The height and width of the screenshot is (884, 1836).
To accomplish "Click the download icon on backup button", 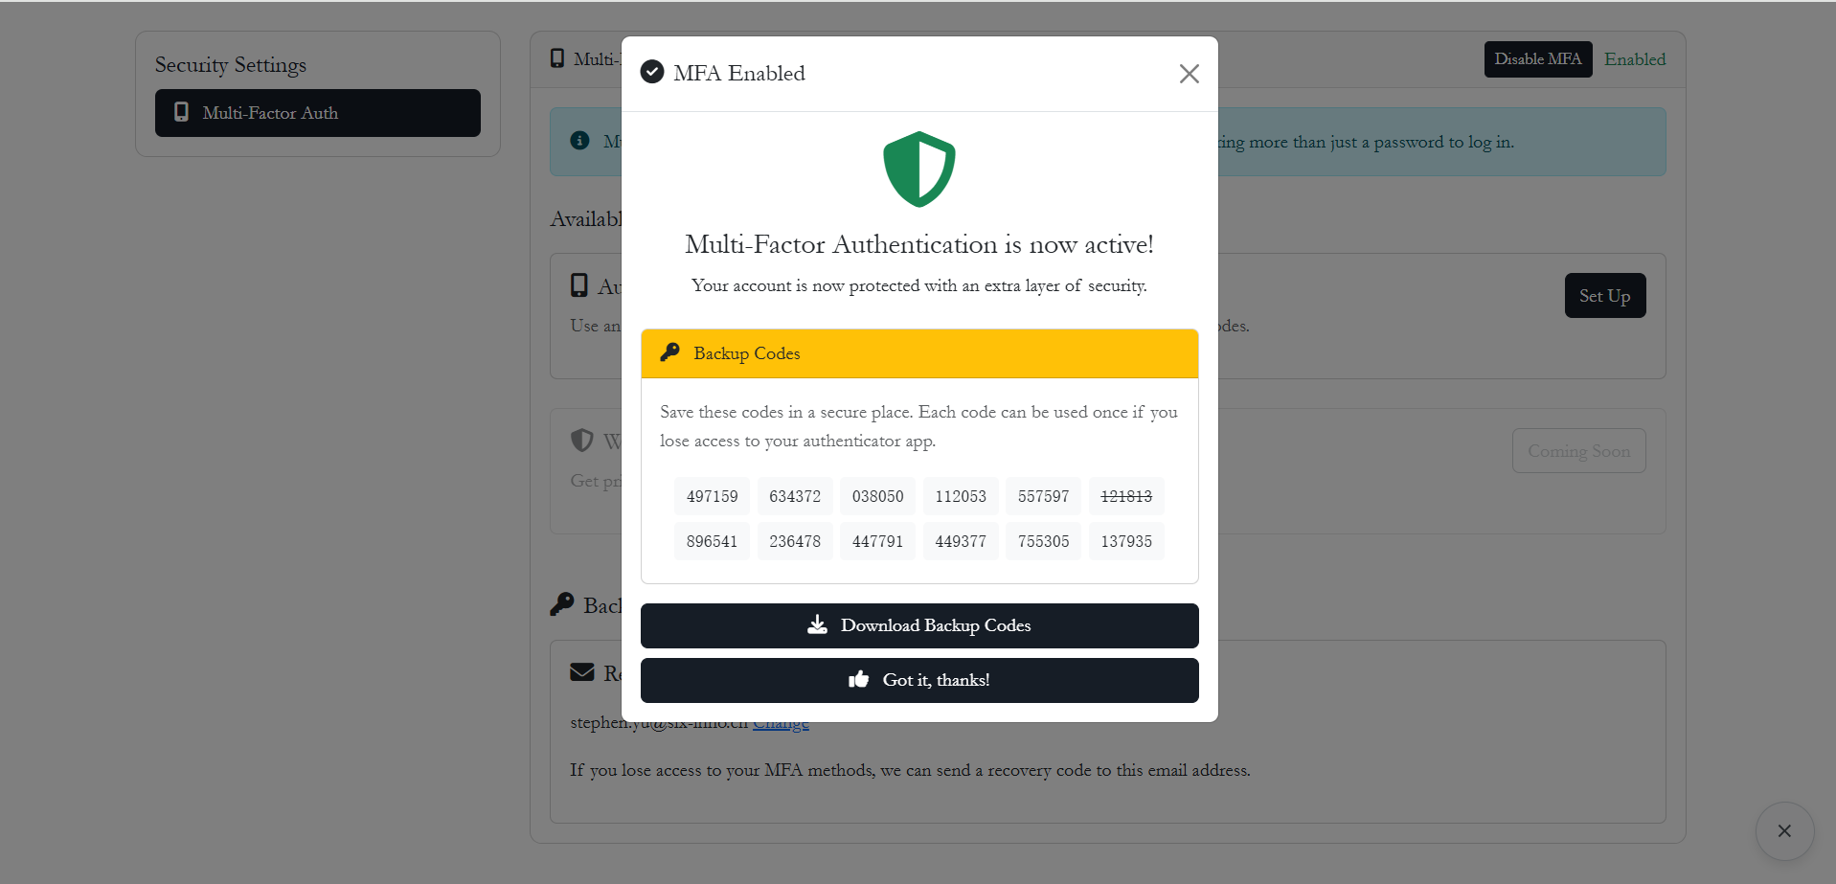I will pyautogui.click(x=817, y=625).
